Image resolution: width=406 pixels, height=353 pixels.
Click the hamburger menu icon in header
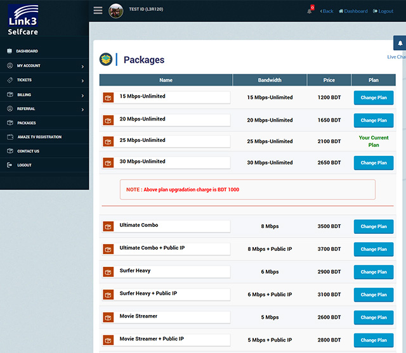pyautogui.click(x=98, y=10)
